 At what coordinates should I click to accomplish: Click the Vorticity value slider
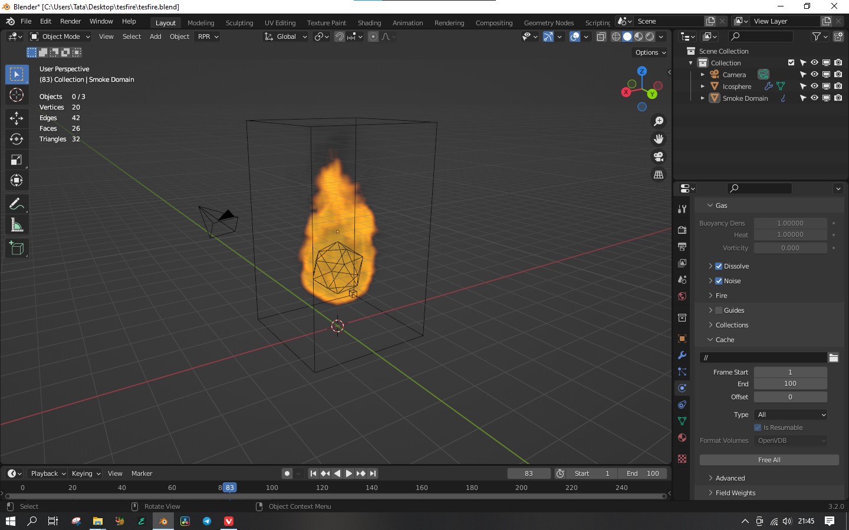pos(790,248)
